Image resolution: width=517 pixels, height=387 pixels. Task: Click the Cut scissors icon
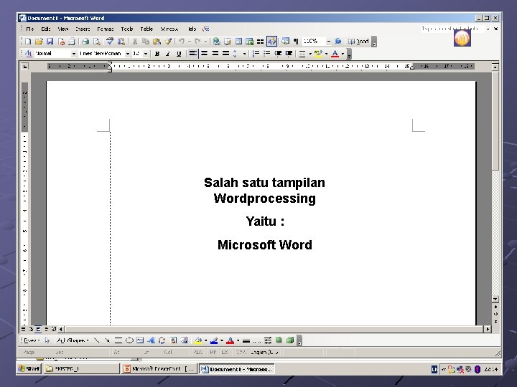pyautogui.click(x=134, y=42)
